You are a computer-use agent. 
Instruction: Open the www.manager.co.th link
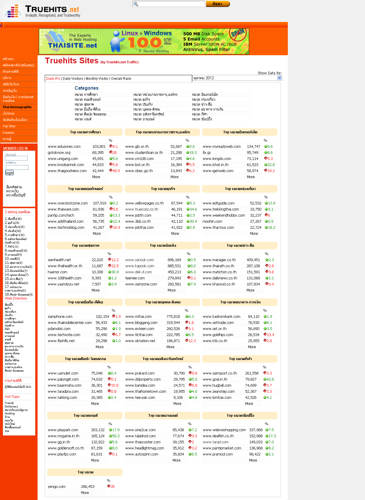coord(219,260)
